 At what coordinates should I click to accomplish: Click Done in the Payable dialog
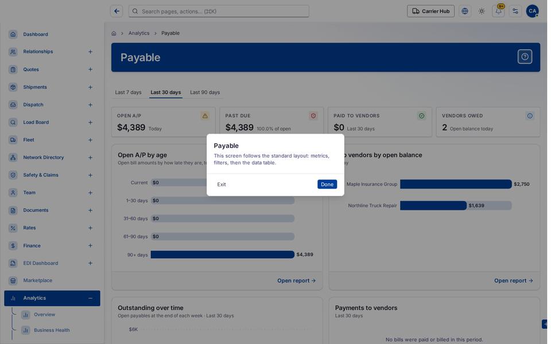point(327,185)
